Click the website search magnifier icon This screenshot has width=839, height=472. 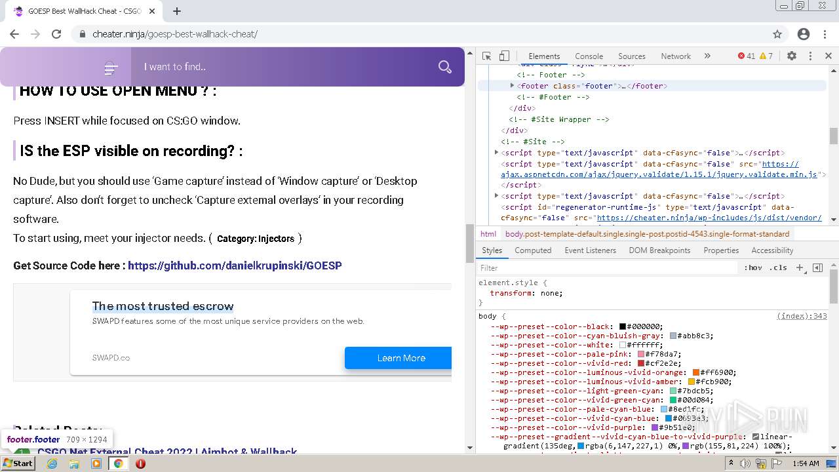coord(445,67)
